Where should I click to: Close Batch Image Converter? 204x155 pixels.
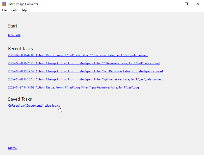coord(198,4)
